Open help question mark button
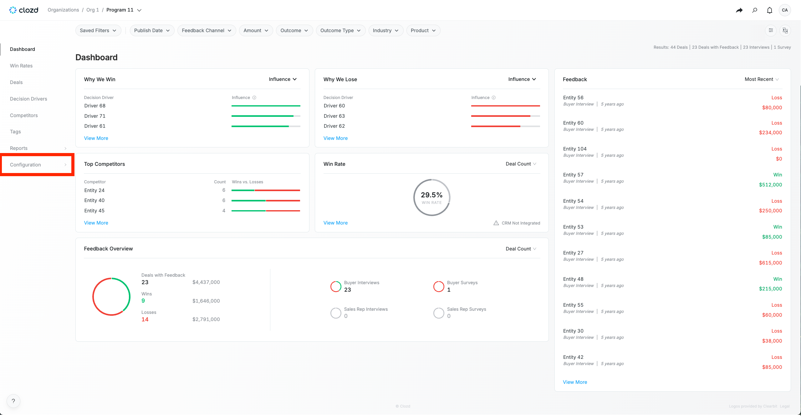Image resolution: width=801 pixels, height=416 pixels. click(x=13, y=401)
